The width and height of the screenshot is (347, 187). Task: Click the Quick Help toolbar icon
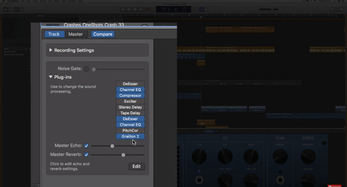point(10,9)
